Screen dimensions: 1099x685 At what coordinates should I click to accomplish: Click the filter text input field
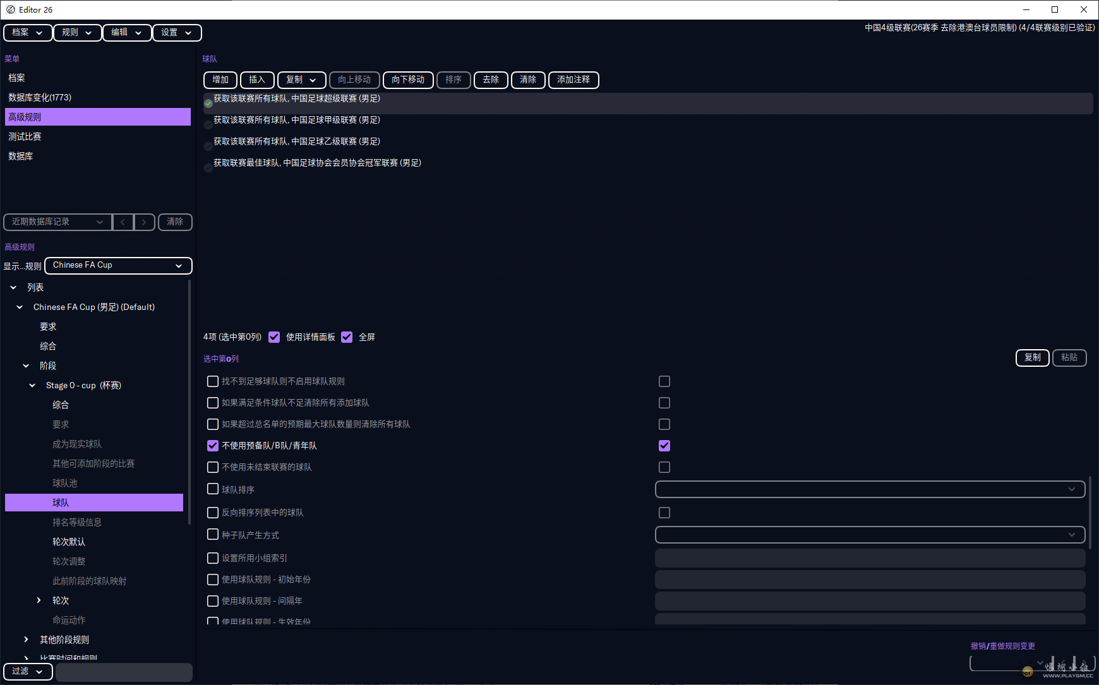click(124, 672)
